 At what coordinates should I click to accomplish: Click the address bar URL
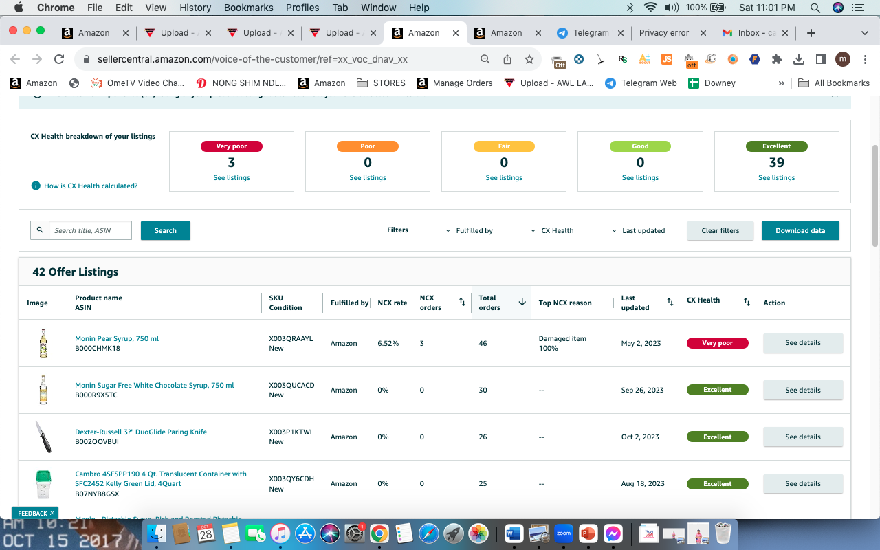(252, 59)
